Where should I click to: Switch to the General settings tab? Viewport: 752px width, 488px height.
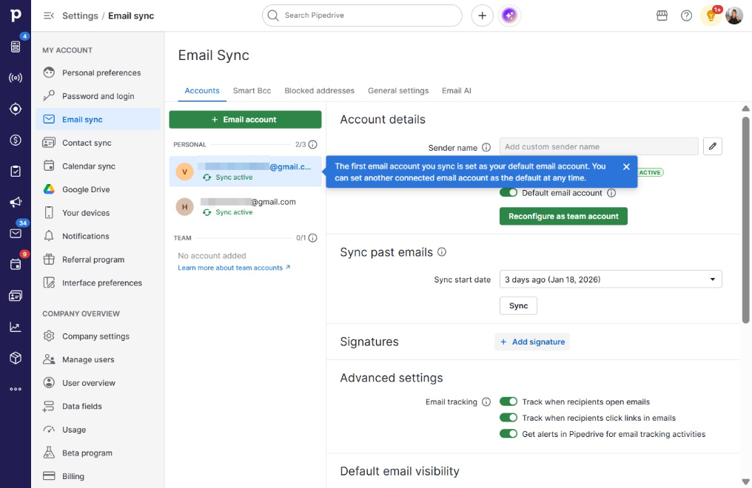[x=398, y=90]
